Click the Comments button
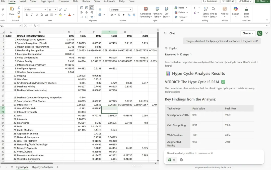This screenshot has width=271, height=170. [210, 1]
